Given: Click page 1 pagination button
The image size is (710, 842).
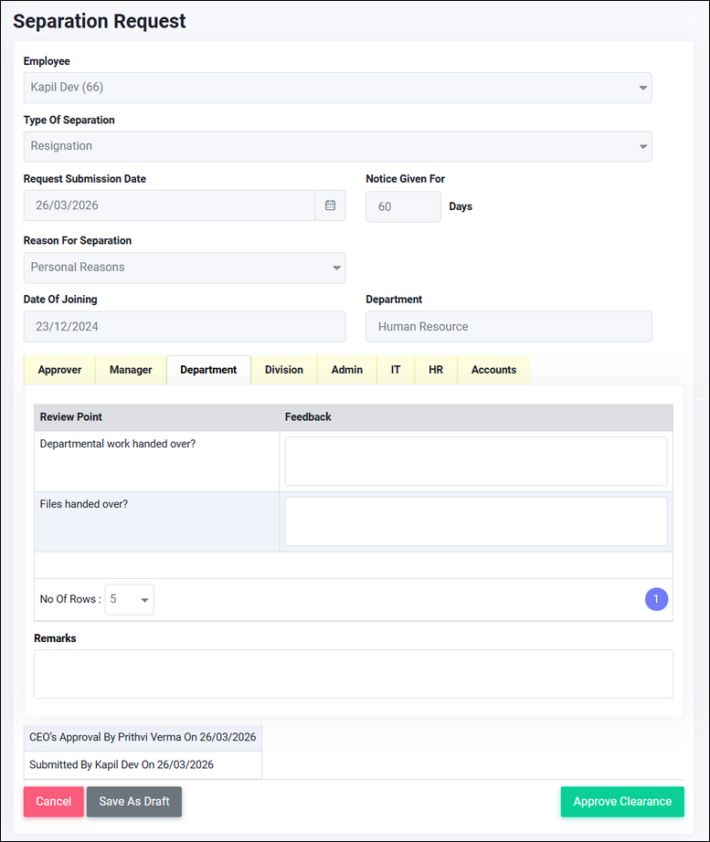Looking at the screenshot, I should pyautogui.click(x=656, y=600).
